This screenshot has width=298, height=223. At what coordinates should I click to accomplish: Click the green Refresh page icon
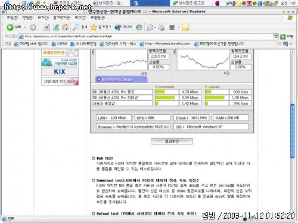56,27
